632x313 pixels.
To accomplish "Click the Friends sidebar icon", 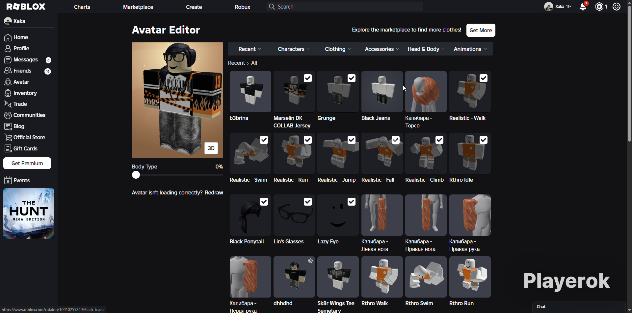I will coord(8,71).
